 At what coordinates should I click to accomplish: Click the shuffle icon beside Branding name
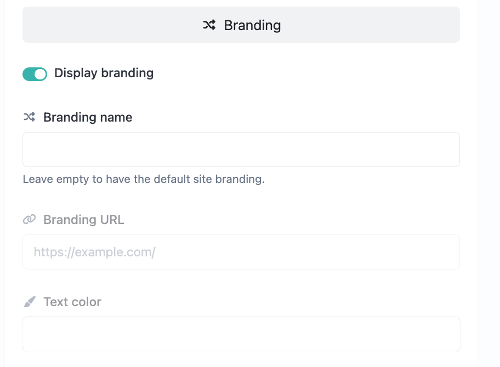29,117
